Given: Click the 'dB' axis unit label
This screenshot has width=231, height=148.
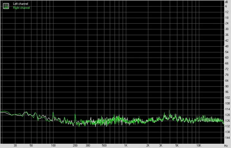Looking at the screenshot, I should coord(227,2).
